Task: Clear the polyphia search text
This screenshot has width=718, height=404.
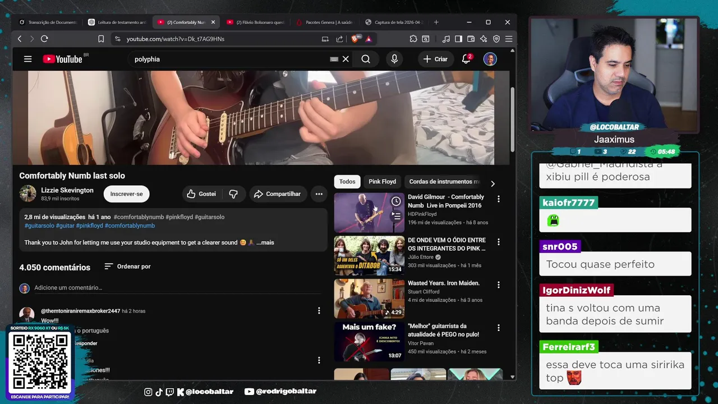Action: click(346, 59)
